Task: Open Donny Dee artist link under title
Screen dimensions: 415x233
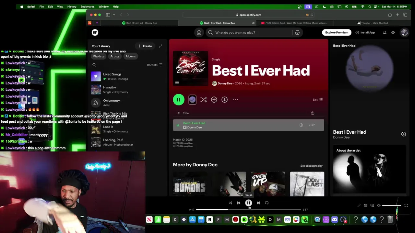Action: click(225, 83)
